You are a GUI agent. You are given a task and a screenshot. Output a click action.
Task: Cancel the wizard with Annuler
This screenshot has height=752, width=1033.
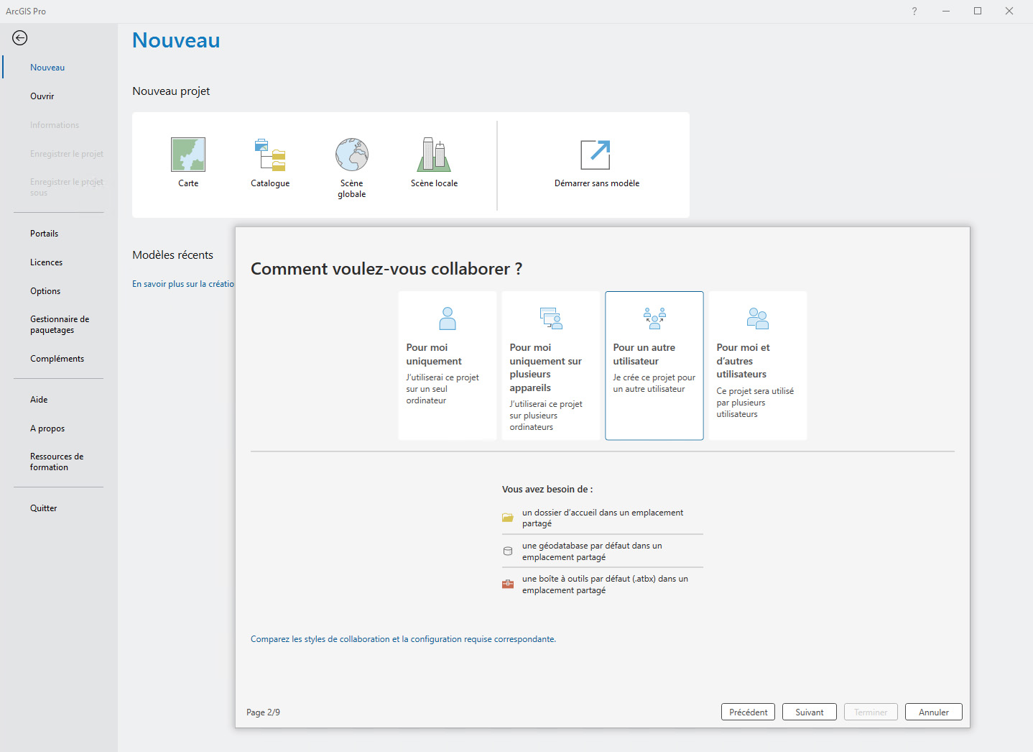[933, 712]
